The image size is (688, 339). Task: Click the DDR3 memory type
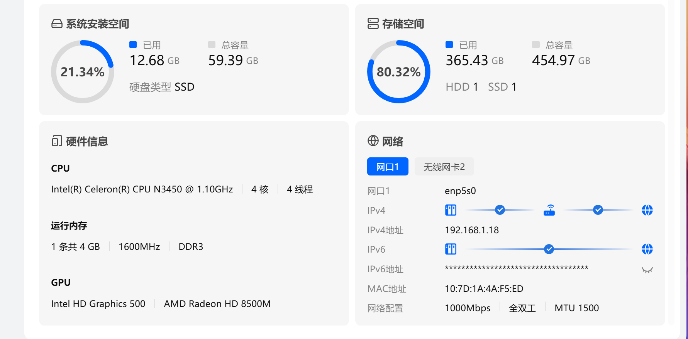191,247
